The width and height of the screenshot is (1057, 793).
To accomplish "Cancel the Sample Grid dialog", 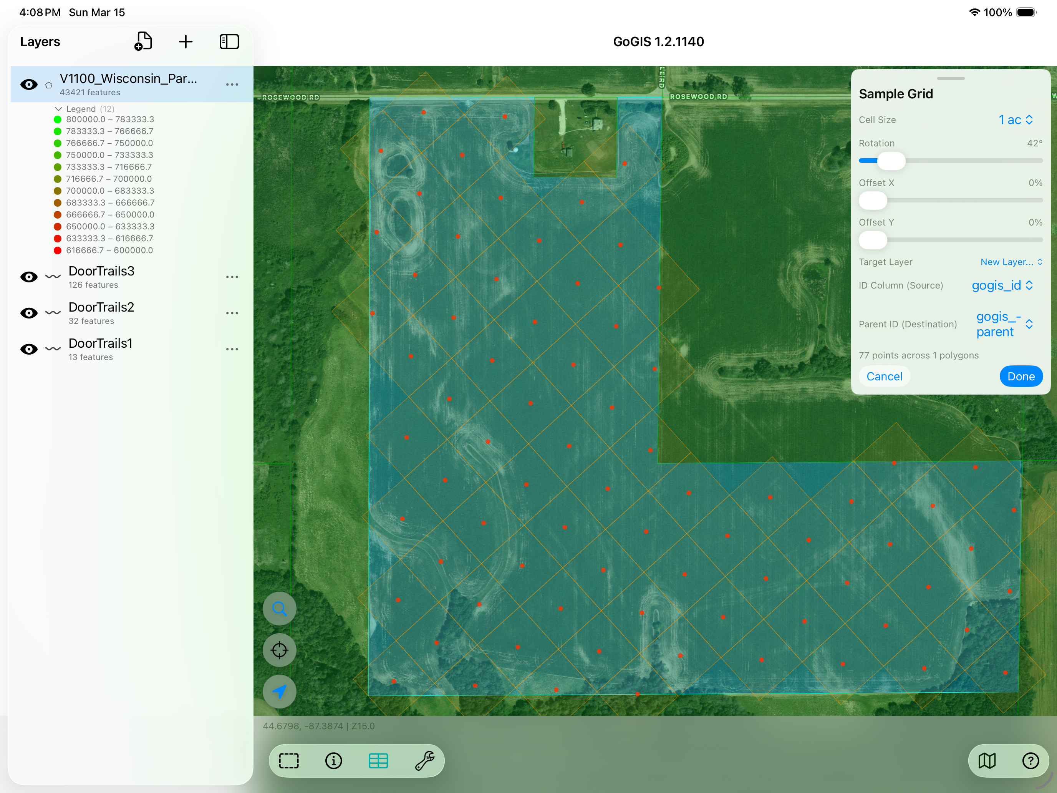I will (884, 376).
